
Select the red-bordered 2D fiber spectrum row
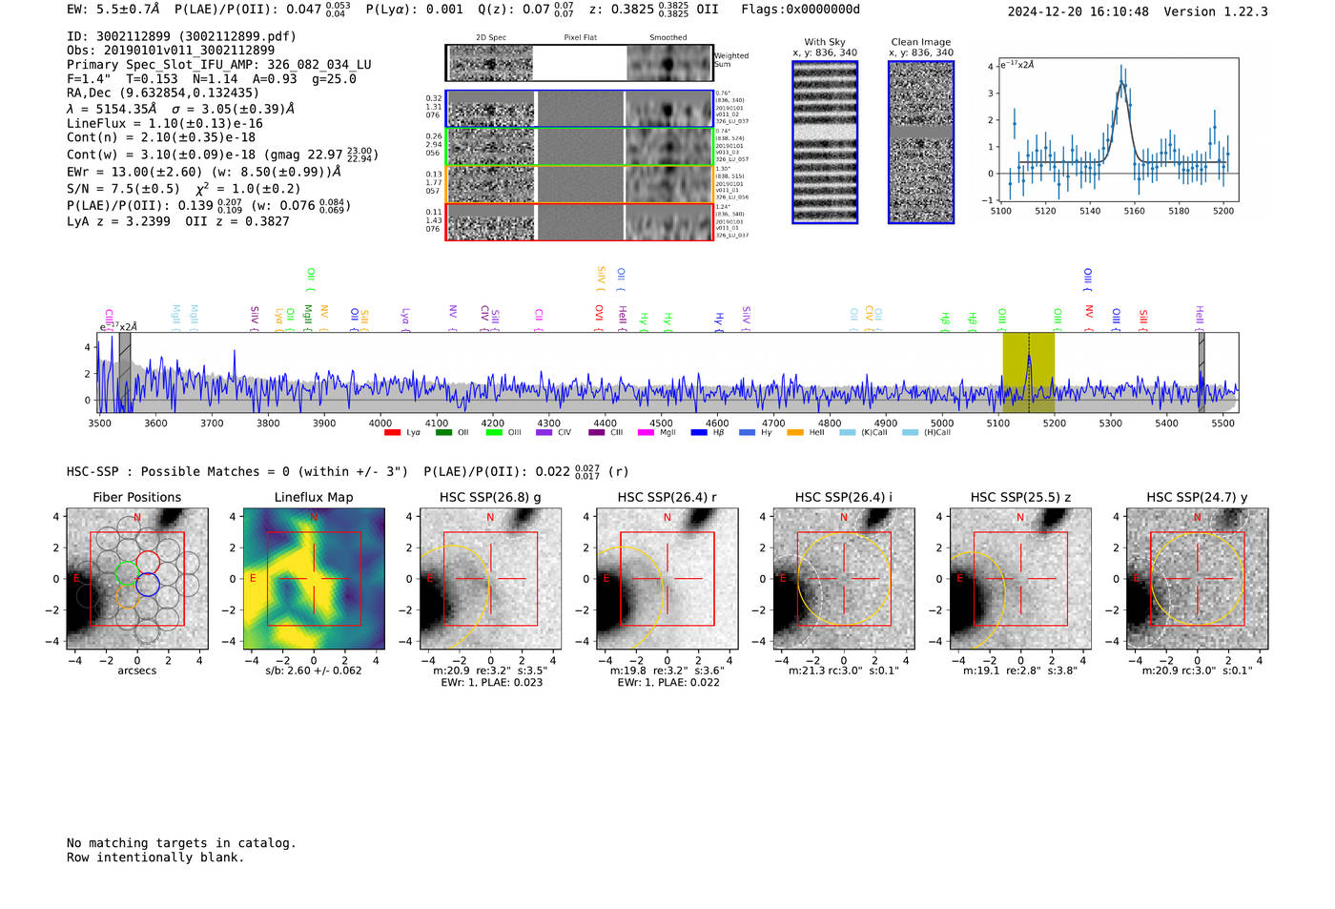point(580,221)
